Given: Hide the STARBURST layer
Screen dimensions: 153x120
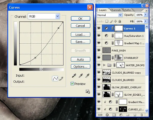Looking at the screenshot, I should 99,58.
